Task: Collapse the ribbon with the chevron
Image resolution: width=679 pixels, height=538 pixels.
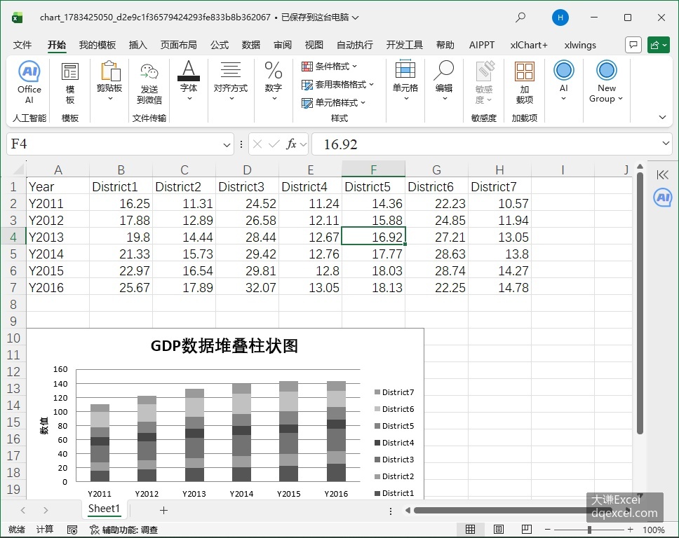Action: 662,117
